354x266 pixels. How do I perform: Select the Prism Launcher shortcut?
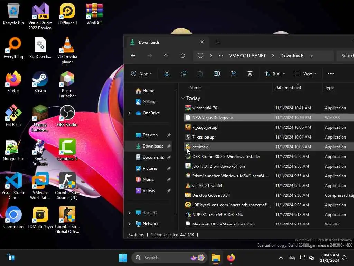click(x=67, y=85)
